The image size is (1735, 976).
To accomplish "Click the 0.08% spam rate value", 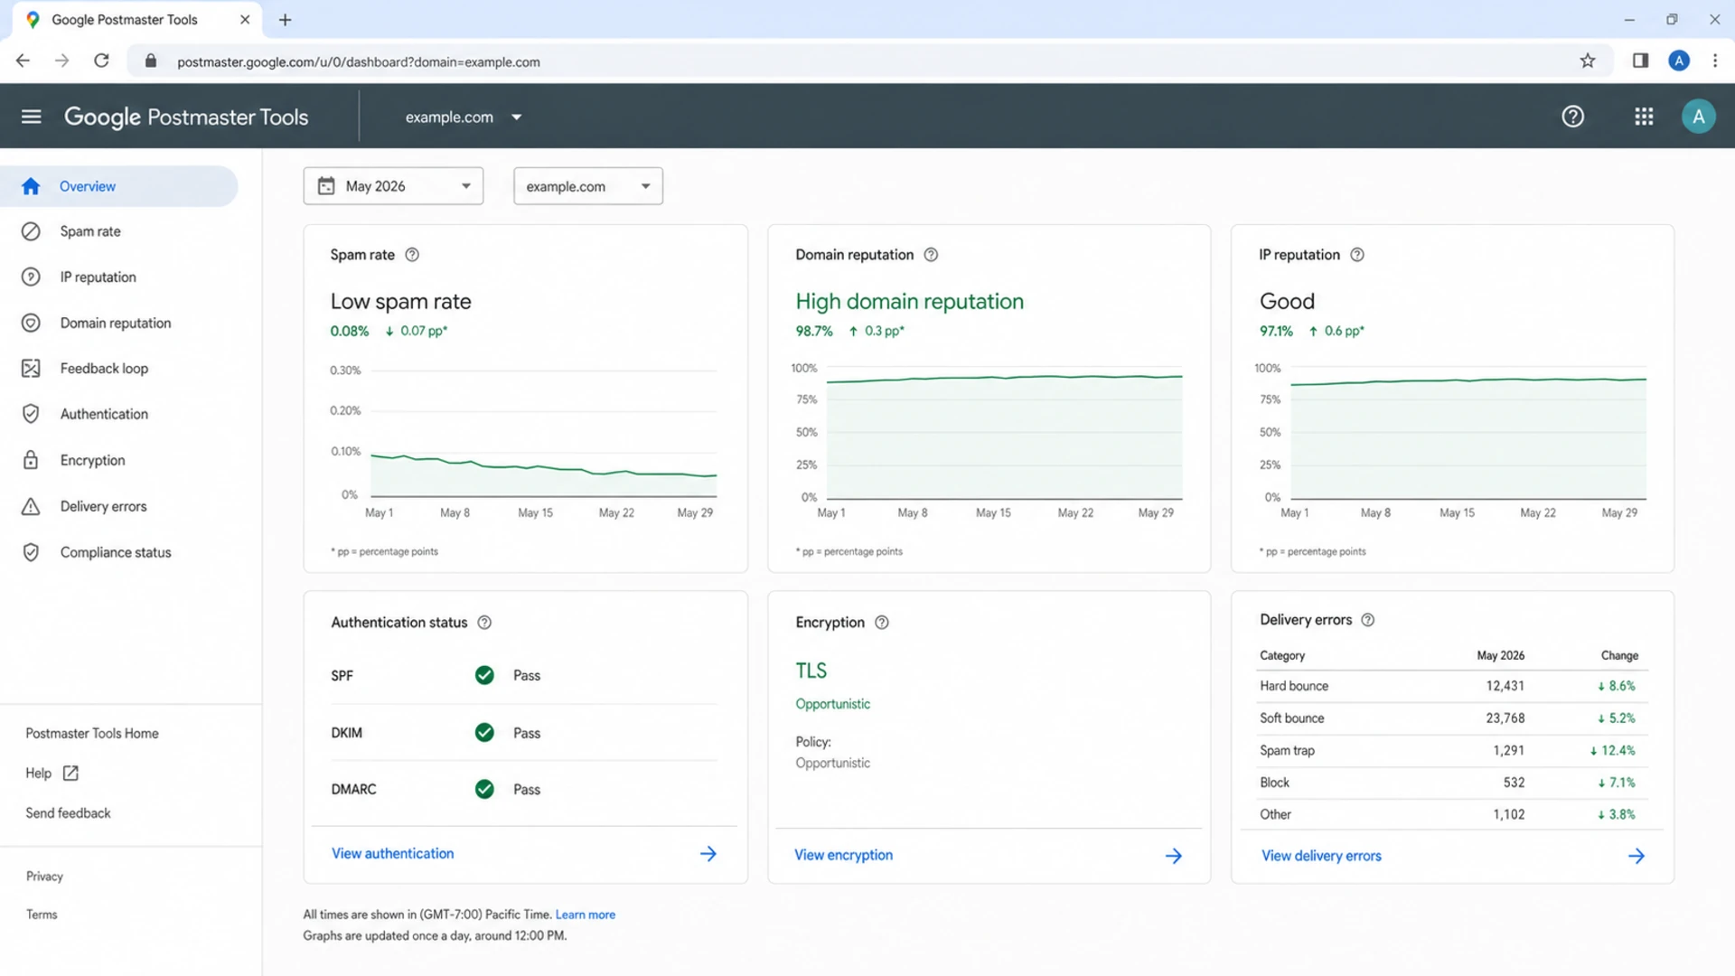I will tap(350, 332).
